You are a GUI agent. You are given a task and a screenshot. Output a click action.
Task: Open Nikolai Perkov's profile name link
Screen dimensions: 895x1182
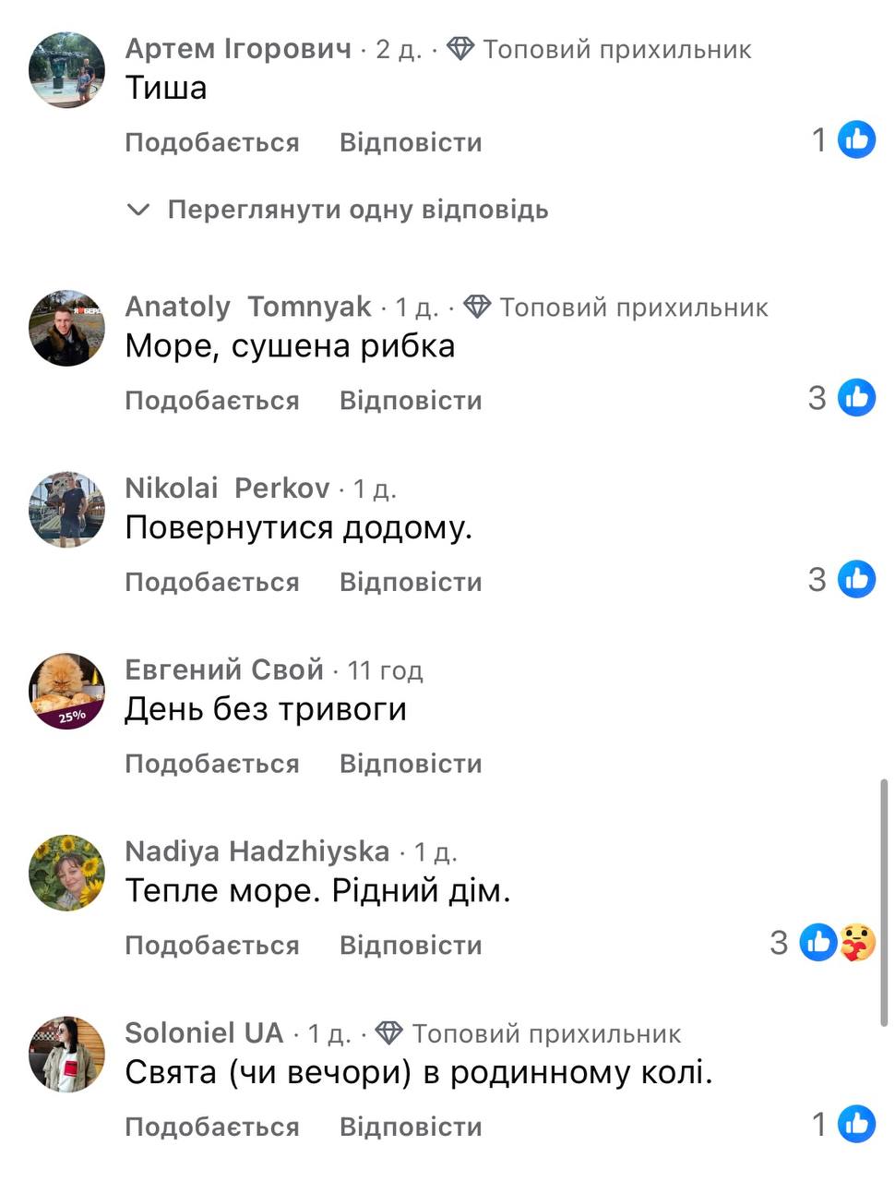click(x=227, y=488)
